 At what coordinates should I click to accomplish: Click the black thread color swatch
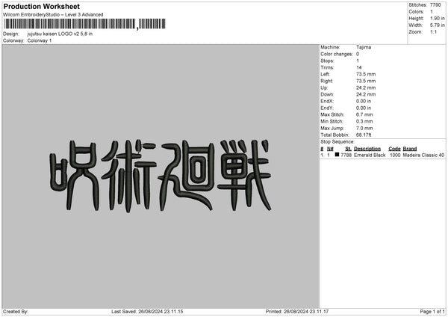337,155
